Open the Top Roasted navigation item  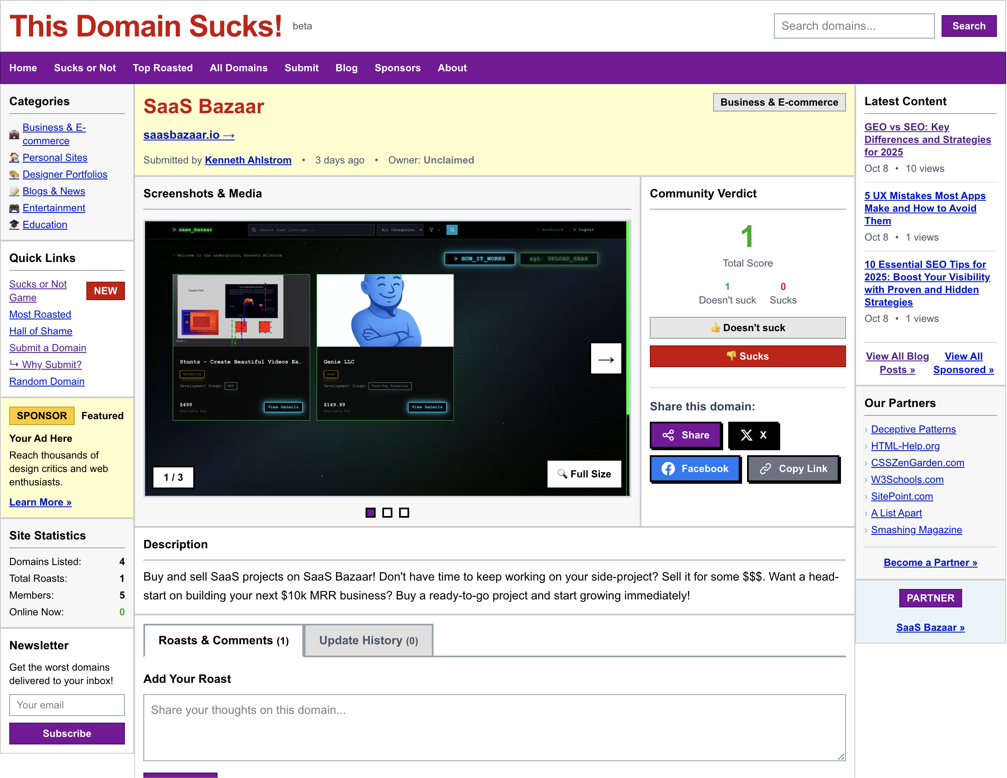click(x=163, y=68)
